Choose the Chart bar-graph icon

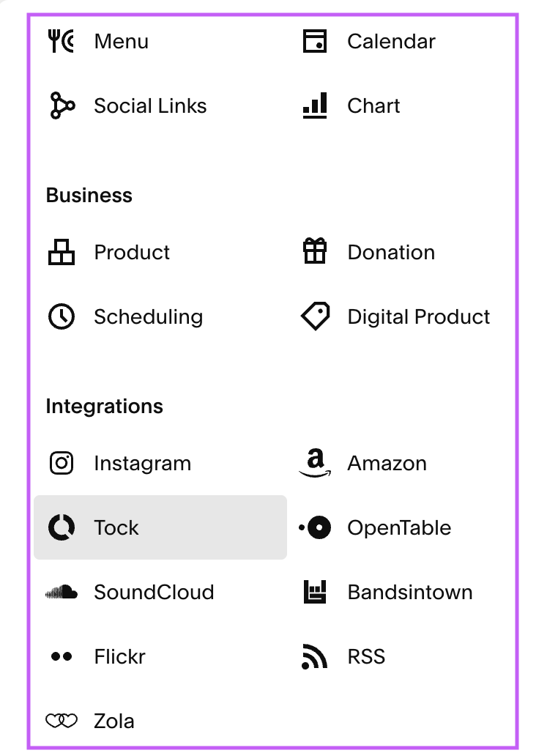[315, 105]
